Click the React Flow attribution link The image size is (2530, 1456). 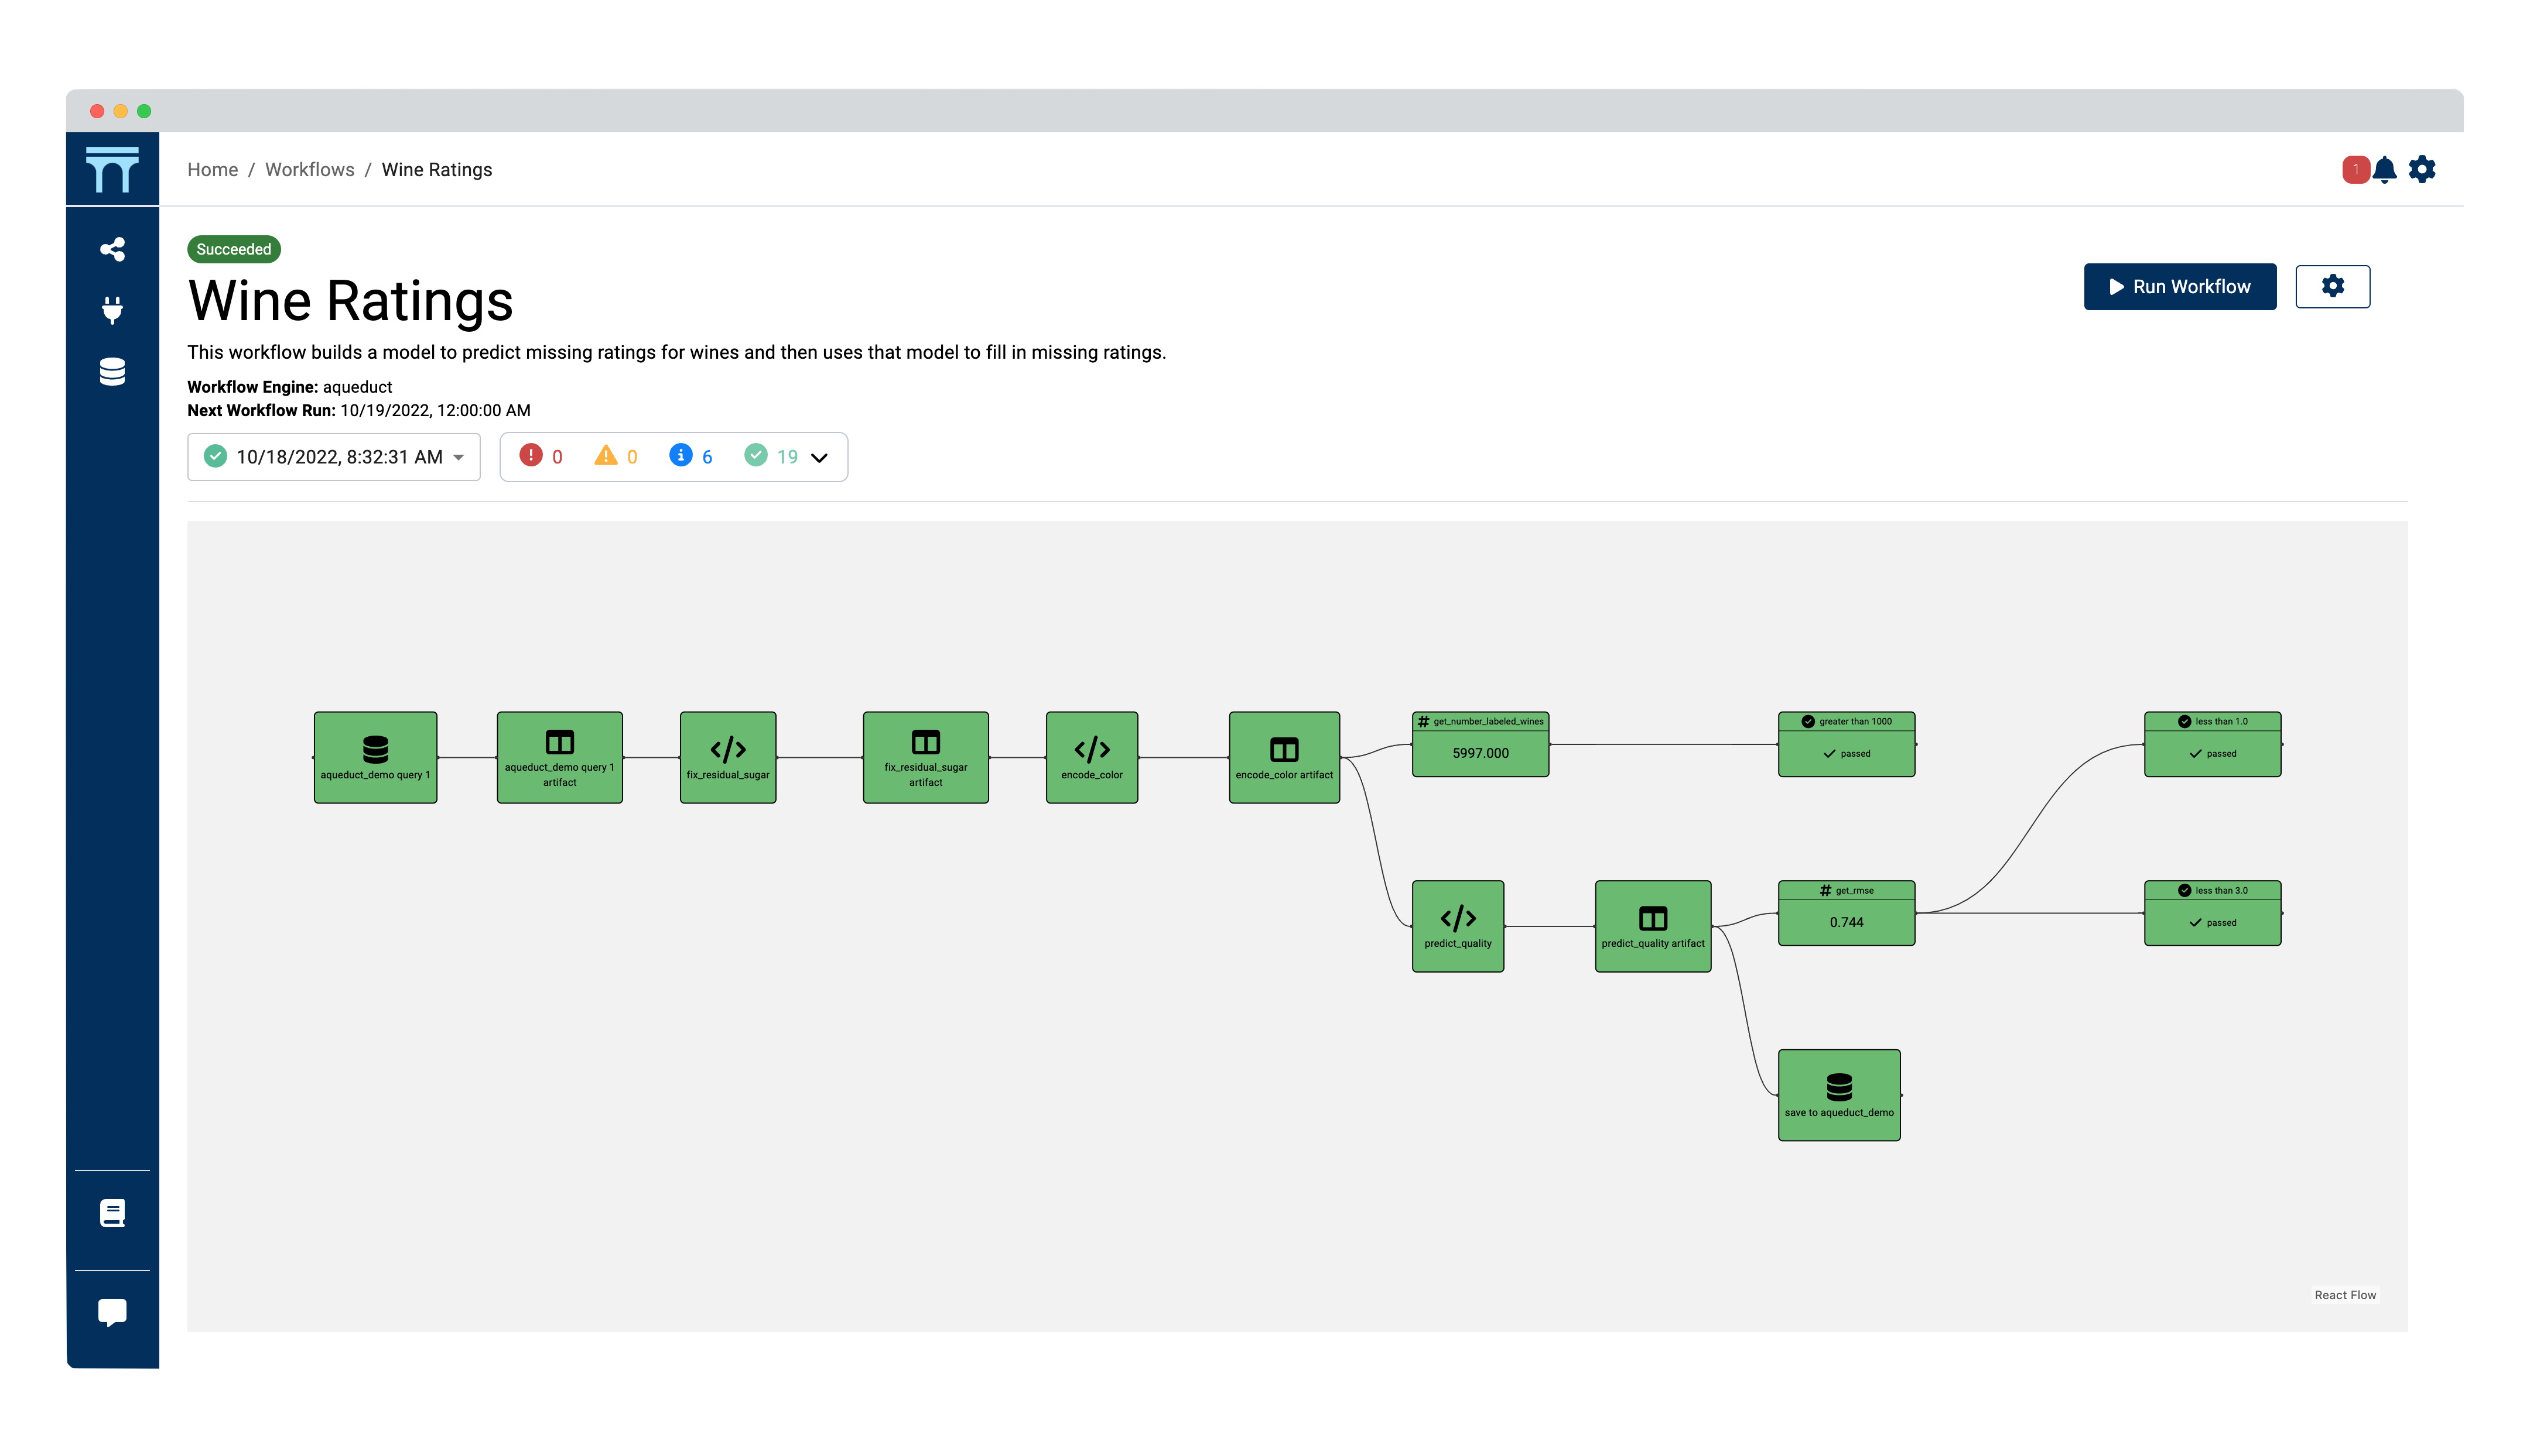tap(2345, 1295)
